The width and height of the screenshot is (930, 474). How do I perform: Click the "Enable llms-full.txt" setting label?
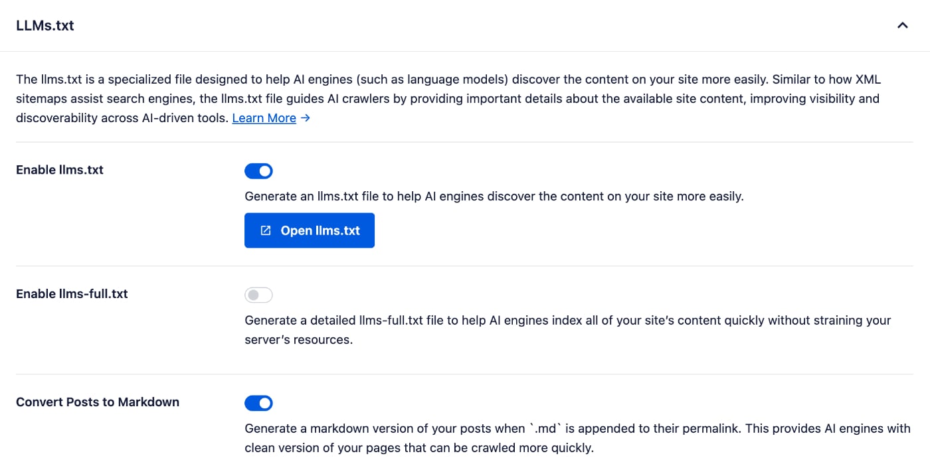[72, 293]
